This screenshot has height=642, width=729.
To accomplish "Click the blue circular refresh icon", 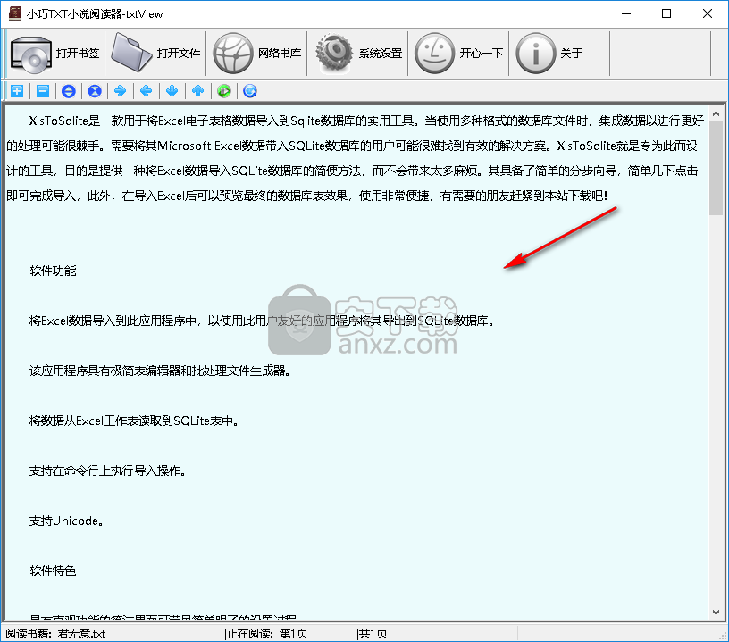I will [x=250, y=91].
